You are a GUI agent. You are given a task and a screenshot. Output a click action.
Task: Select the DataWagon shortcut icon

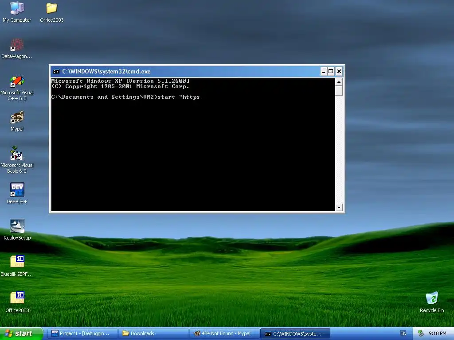[17, 48]
